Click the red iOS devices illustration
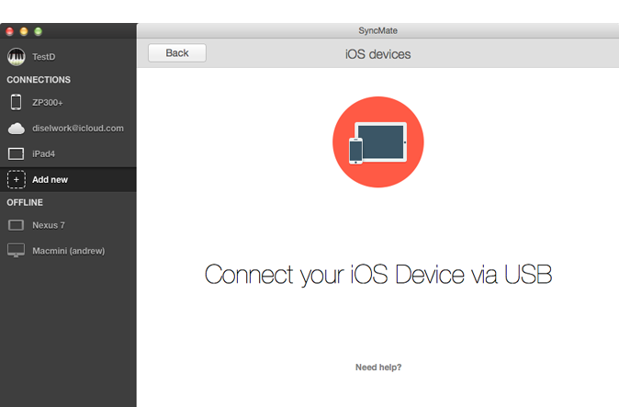Image resolution: width=619 pixels, height=407 pixels. [x=378, y=142]
